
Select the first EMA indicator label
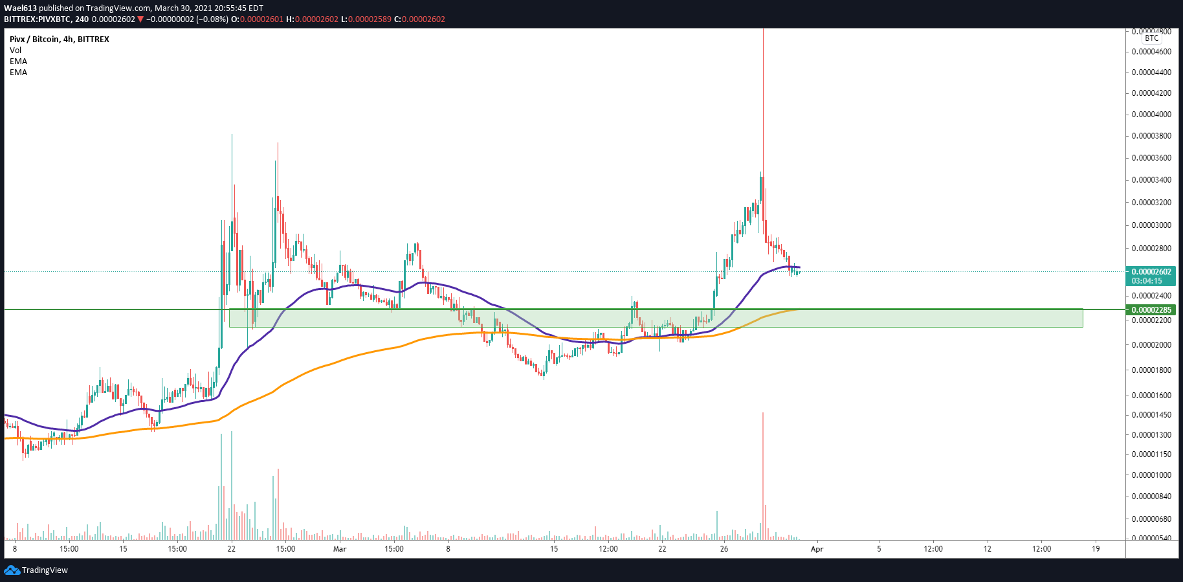pos(19,62)
